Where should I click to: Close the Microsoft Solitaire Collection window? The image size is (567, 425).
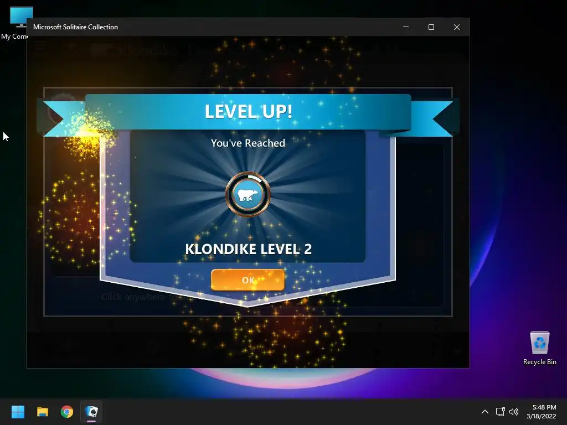click(457, 27)
